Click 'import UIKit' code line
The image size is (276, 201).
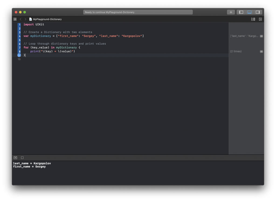point(34,24)
